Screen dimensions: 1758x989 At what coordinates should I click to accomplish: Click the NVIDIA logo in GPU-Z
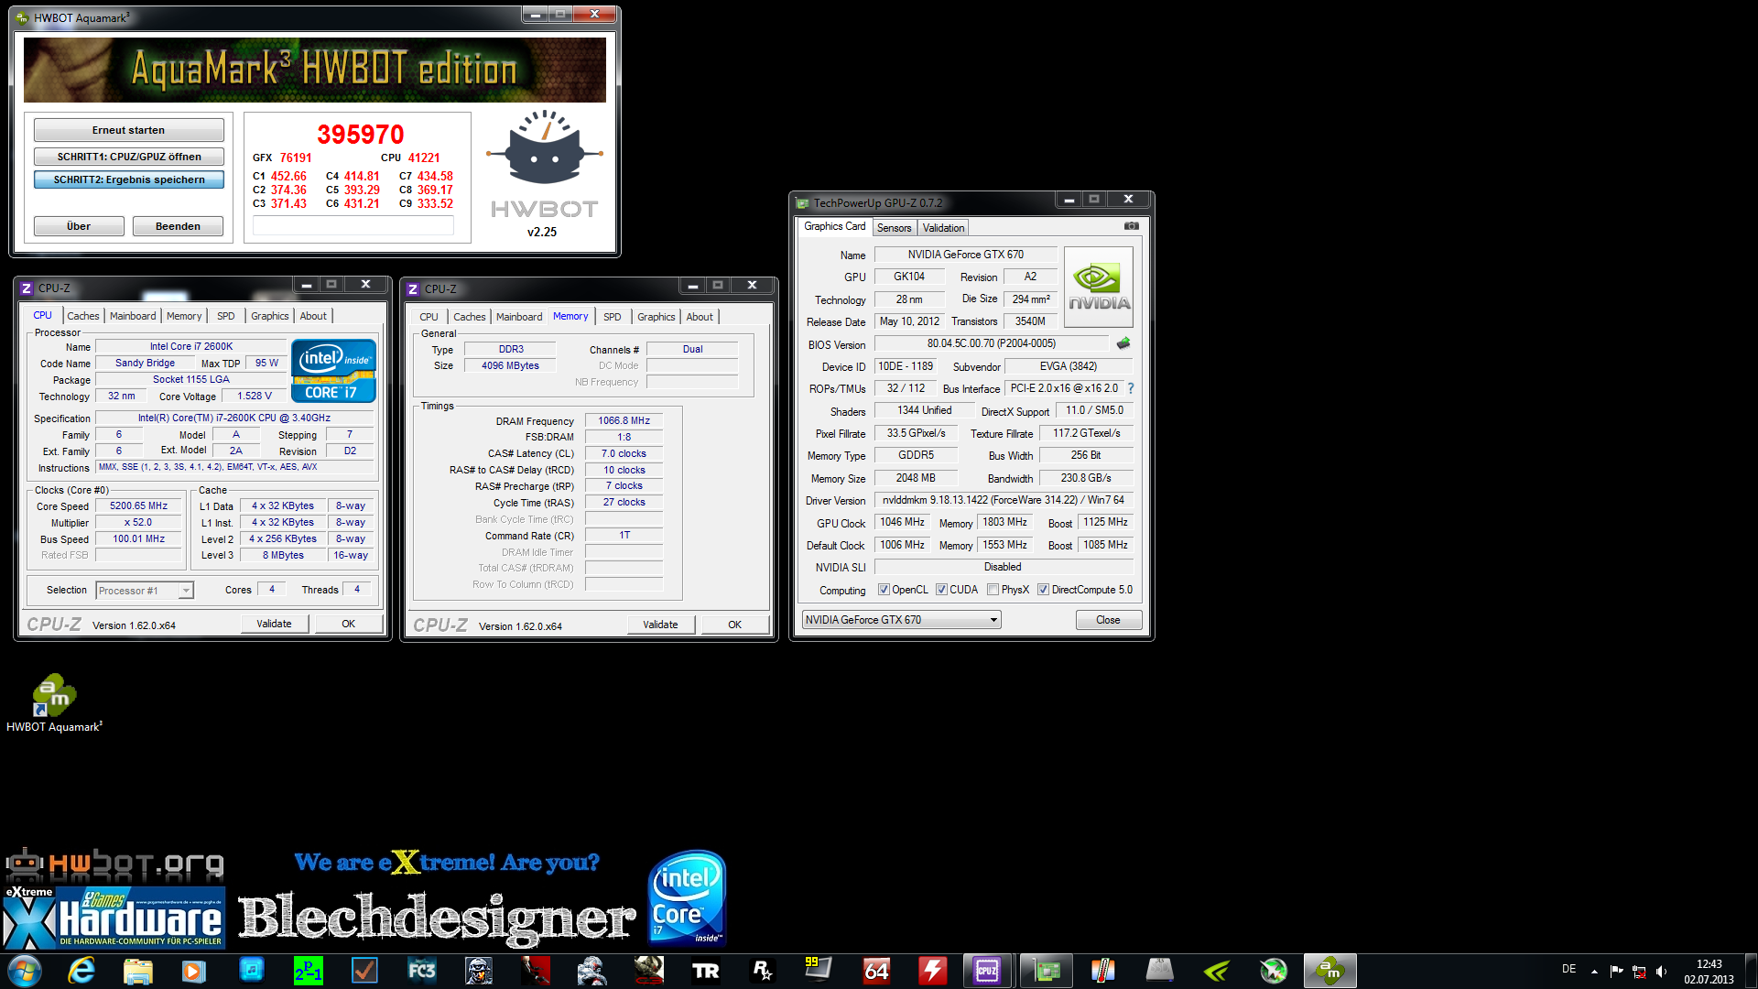1099,287
